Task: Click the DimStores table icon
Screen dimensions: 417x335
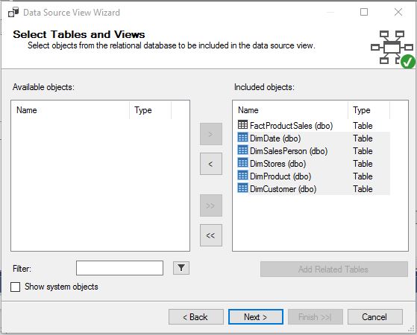Action: [x=242, y=162]
